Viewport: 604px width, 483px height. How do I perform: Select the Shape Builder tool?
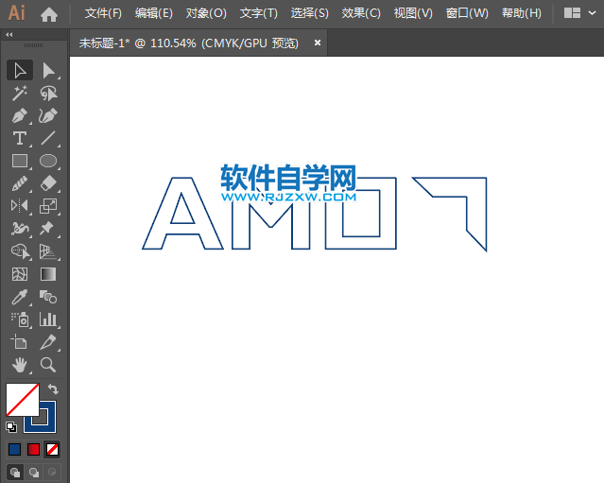point(20,251)
